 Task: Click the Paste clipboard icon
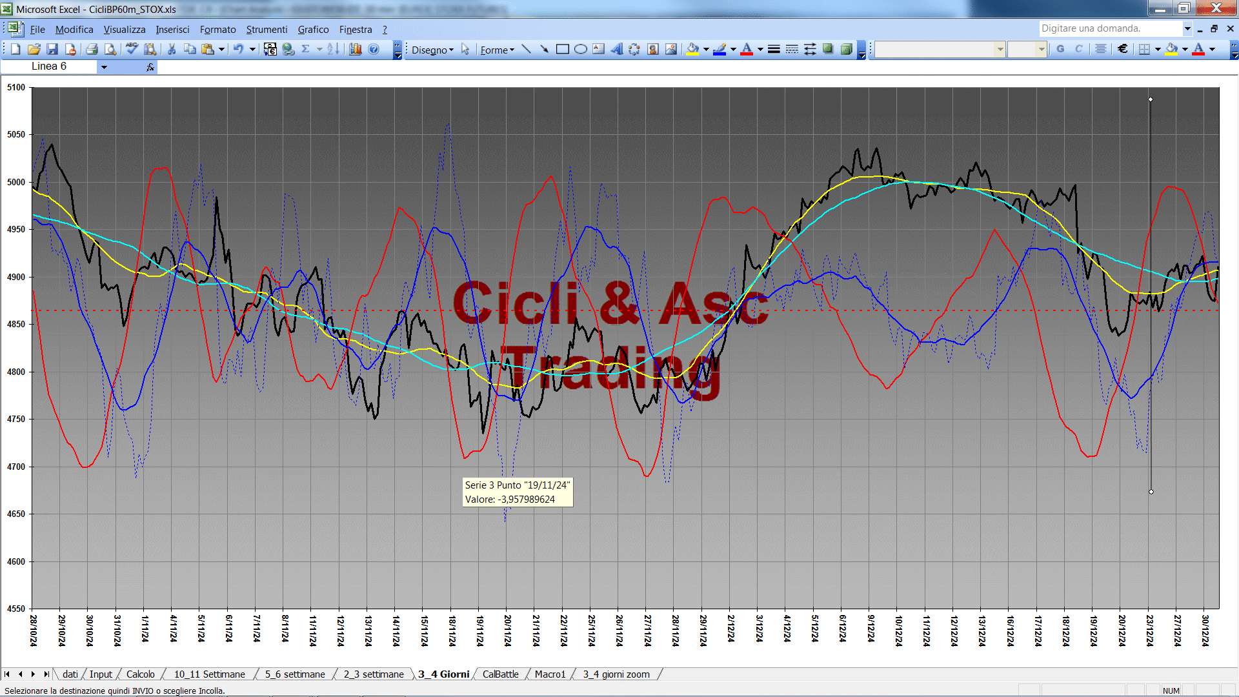click(x=208, y=49)
